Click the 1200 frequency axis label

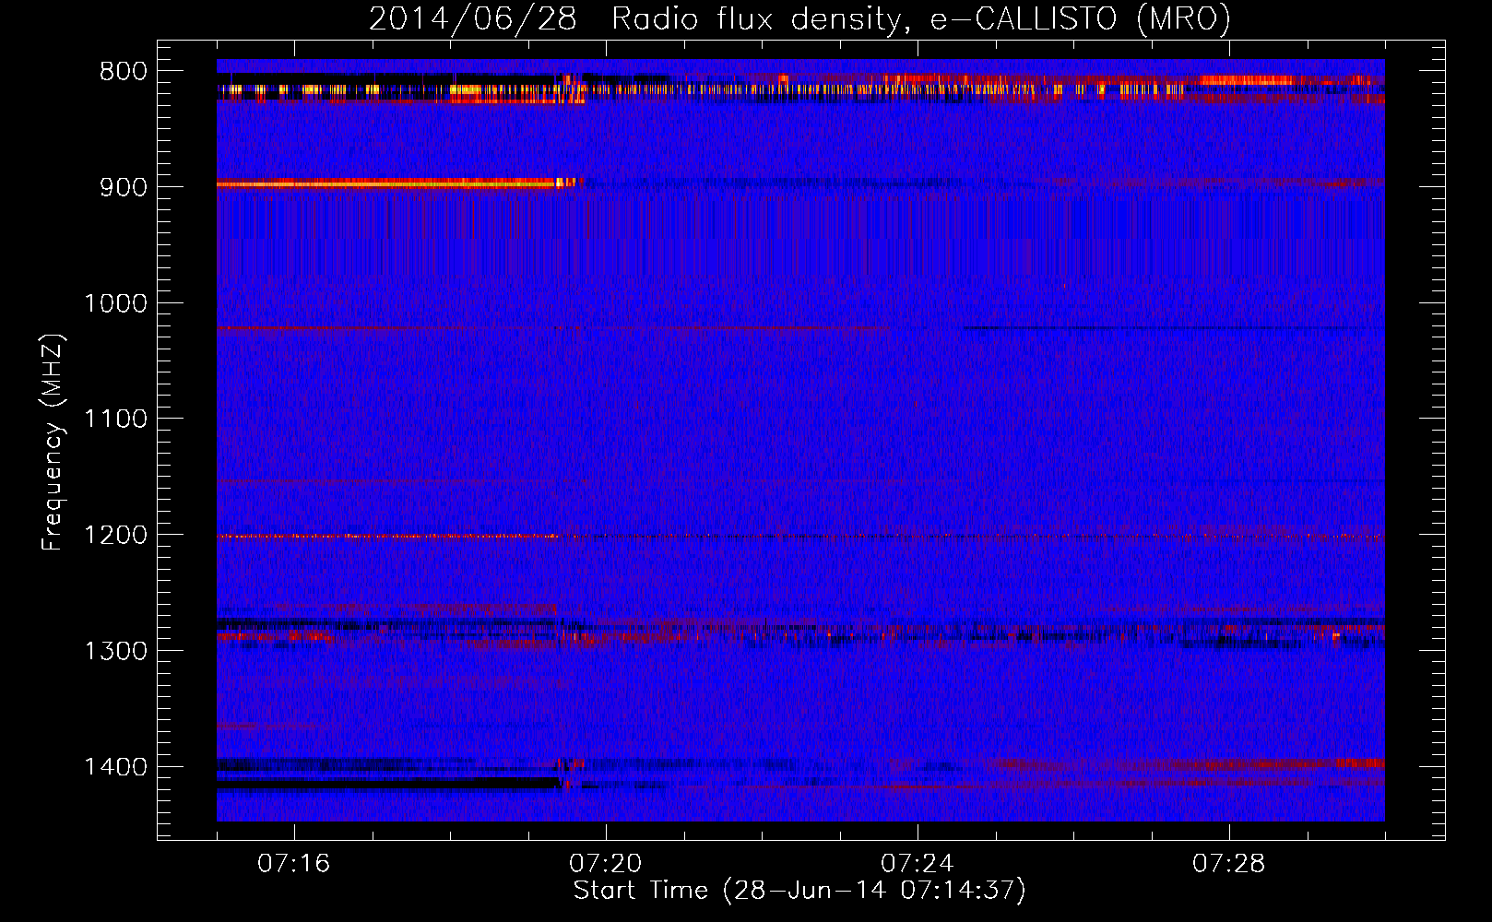[x=116, y=536]
